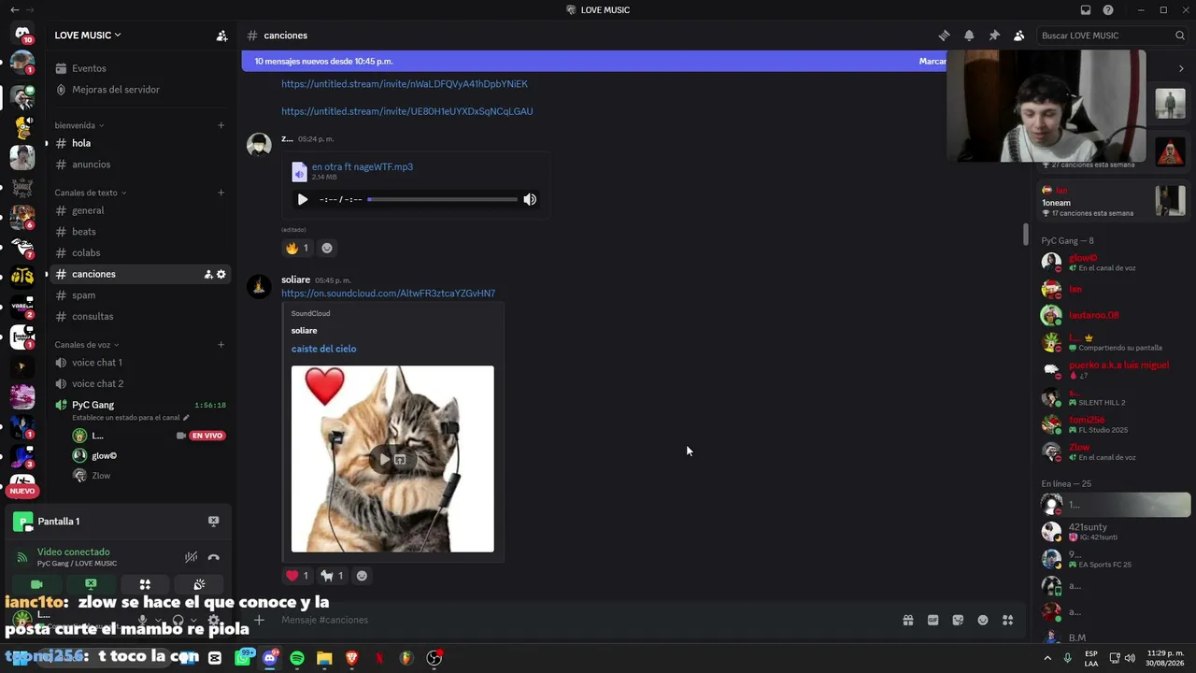
Task: Click the Buscar LOVE MUSIC search field
Action: pyautogui.click(x=1112, y=36)
